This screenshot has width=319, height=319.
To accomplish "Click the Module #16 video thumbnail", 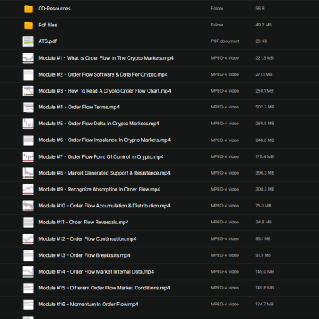I will point(28,305).
